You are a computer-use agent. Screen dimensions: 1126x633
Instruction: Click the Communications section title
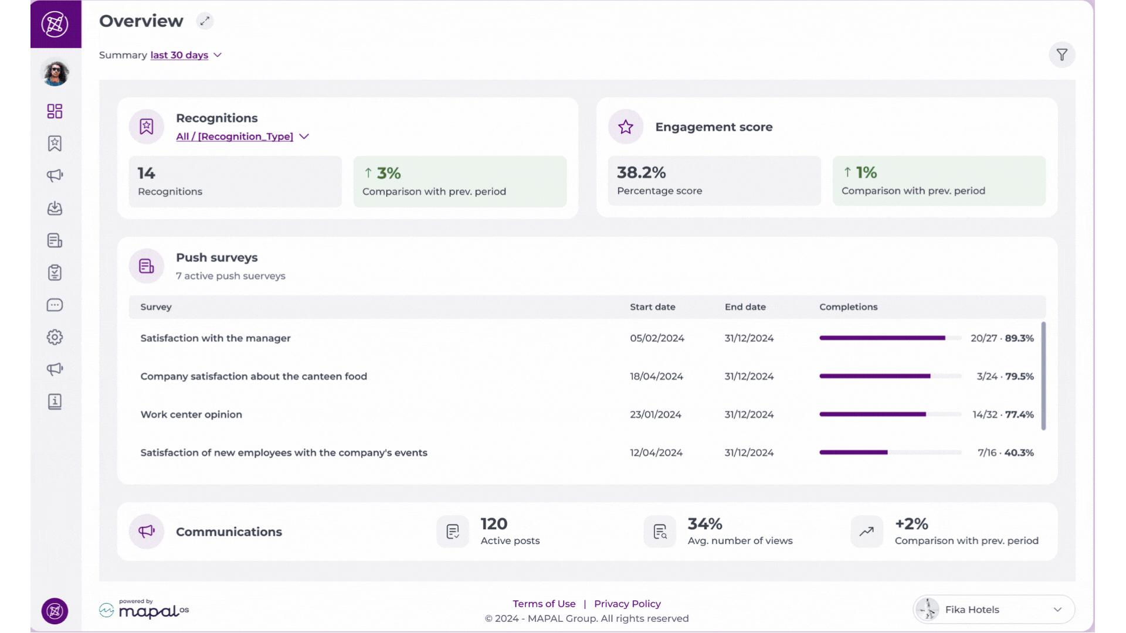[229, 532]
